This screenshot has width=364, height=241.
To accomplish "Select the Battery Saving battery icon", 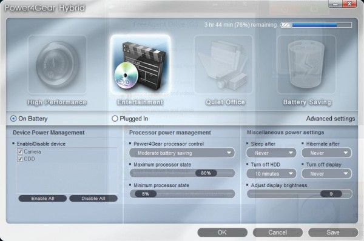I will pos(306,64).
